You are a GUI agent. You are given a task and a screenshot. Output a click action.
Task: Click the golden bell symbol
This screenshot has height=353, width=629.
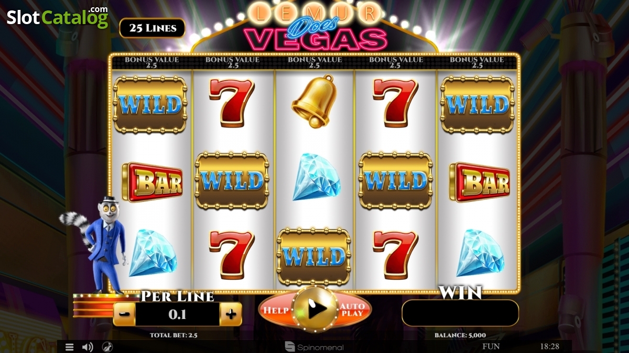[313, 101]
